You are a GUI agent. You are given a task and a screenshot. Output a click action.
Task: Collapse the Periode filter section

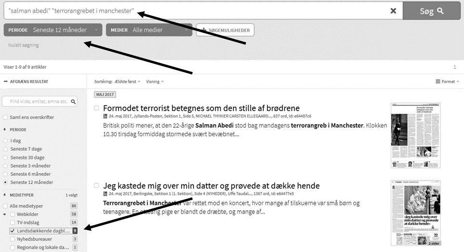15,130
